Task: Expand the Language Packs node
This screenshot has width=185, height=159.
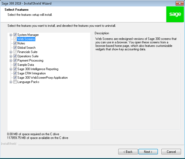Action: click(11, 82)
